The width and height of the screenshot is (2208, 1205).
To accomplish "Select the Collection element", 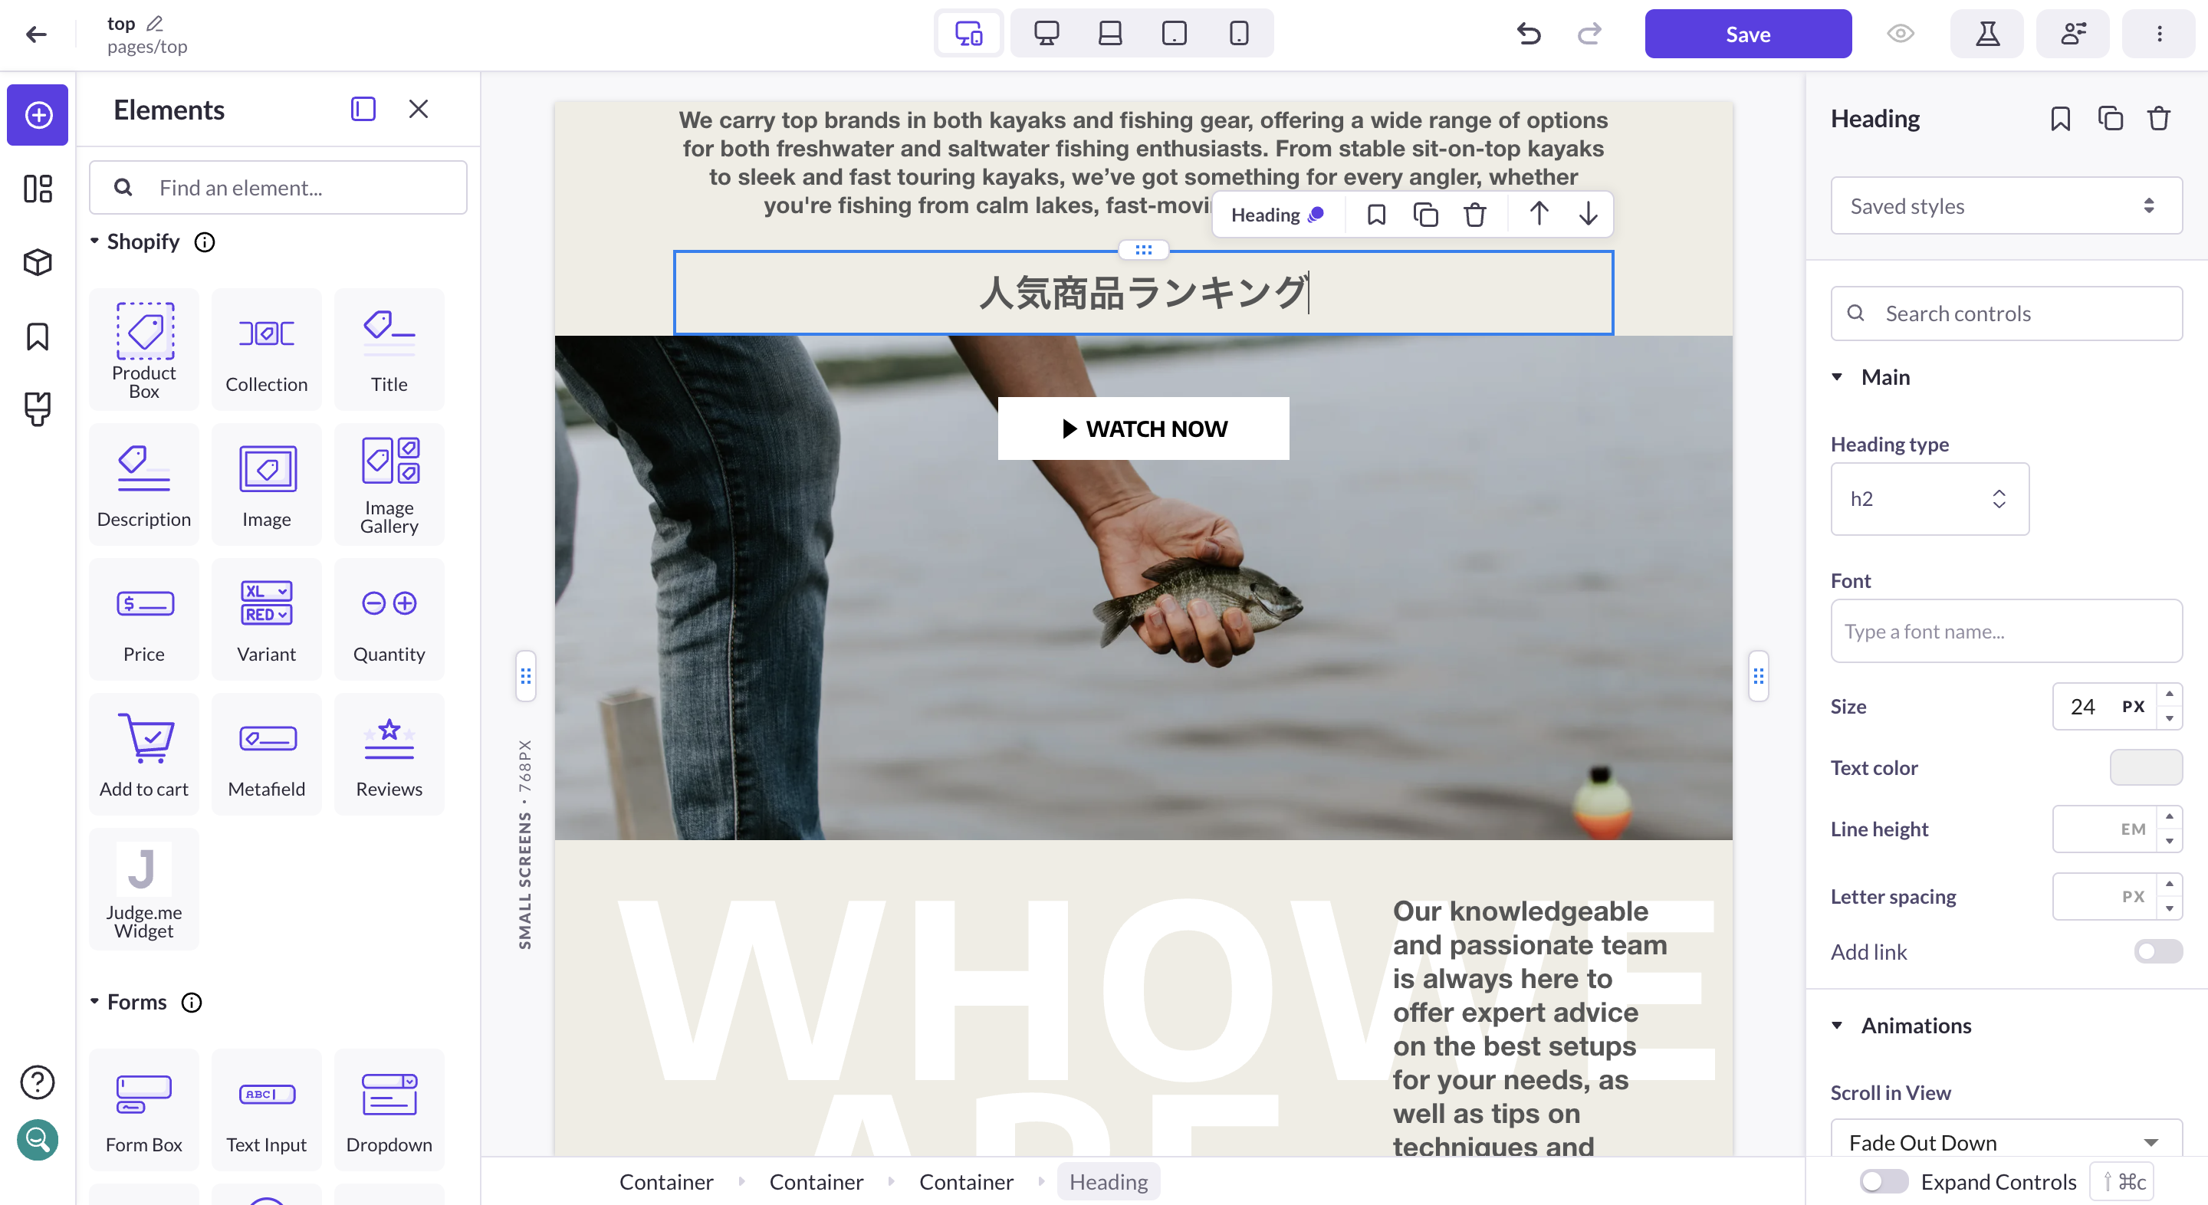I will pyautogui.click(x=267, y=350).
